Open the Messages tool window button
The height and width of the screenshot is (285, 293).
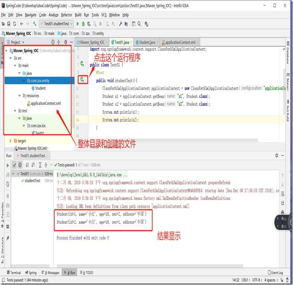51,273
